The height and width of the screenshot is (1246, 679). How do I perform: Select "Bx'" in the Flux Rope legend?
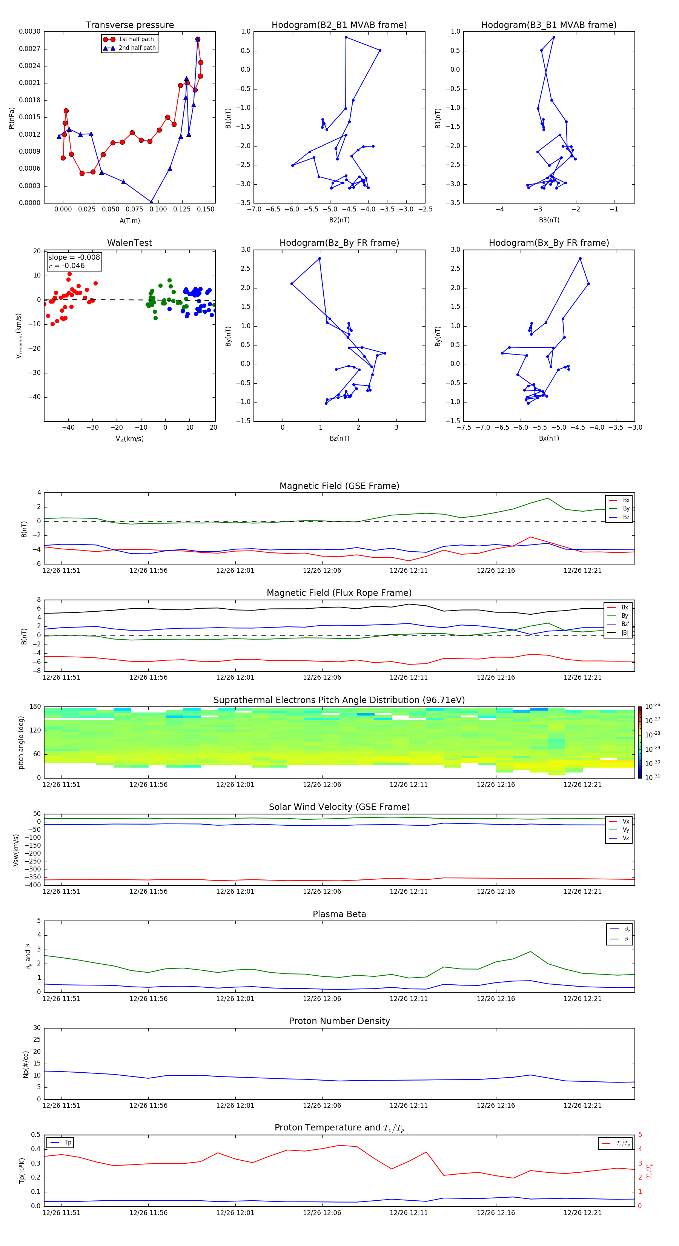pyautogui.click(x=619, y=608)
